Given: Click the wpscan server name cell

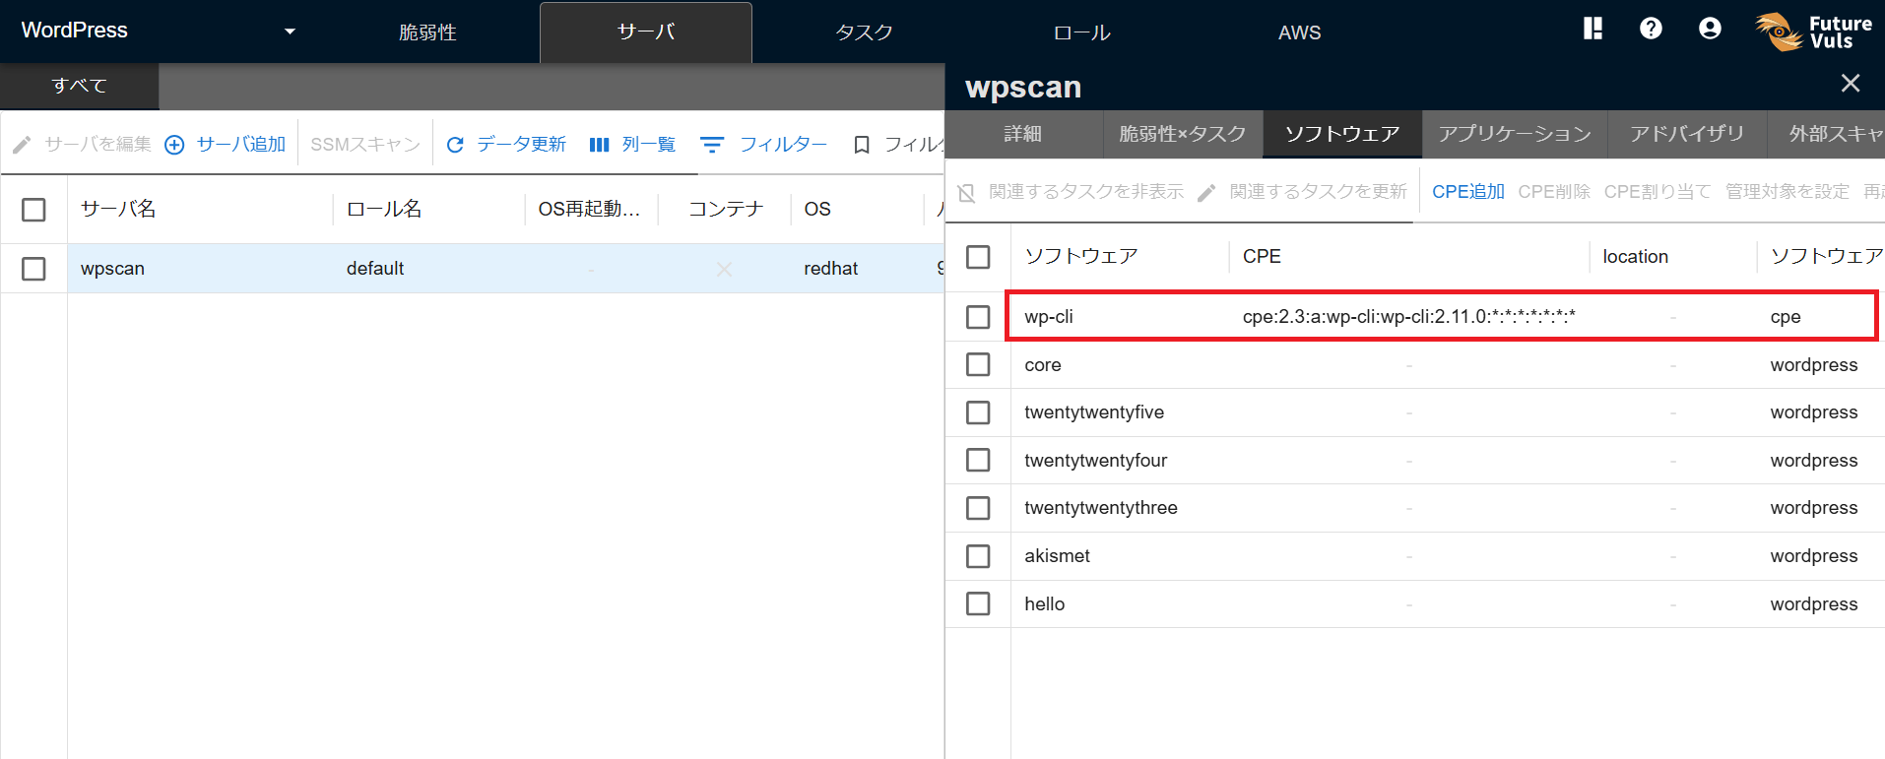Looking at the screenshot, I should pyautogui.click(x=113, y=269).
